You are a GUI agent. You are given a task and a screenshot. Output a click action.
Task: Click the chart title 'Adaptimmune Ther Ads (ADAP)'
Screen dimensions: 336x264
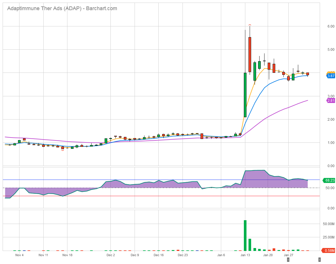tap(44, 8)
